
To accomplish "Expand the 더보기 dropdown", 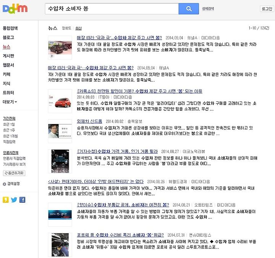I will pos(10,102).
